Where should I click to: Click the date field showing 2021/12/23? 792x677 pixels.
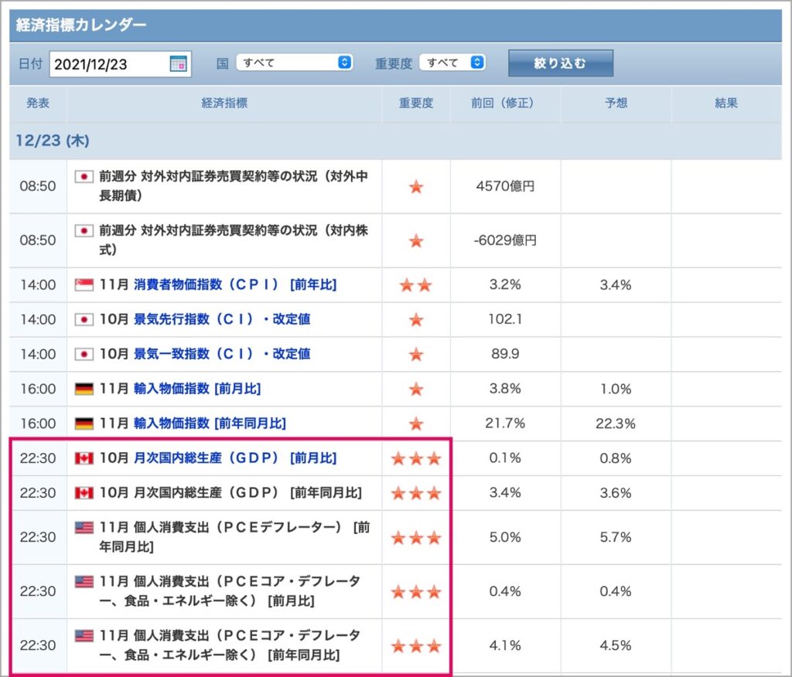(x=120, y=64)
